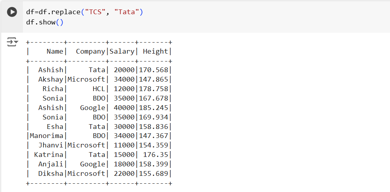Click the word replace in the code
Screen dimensions: 390x192
click(63, 12)
